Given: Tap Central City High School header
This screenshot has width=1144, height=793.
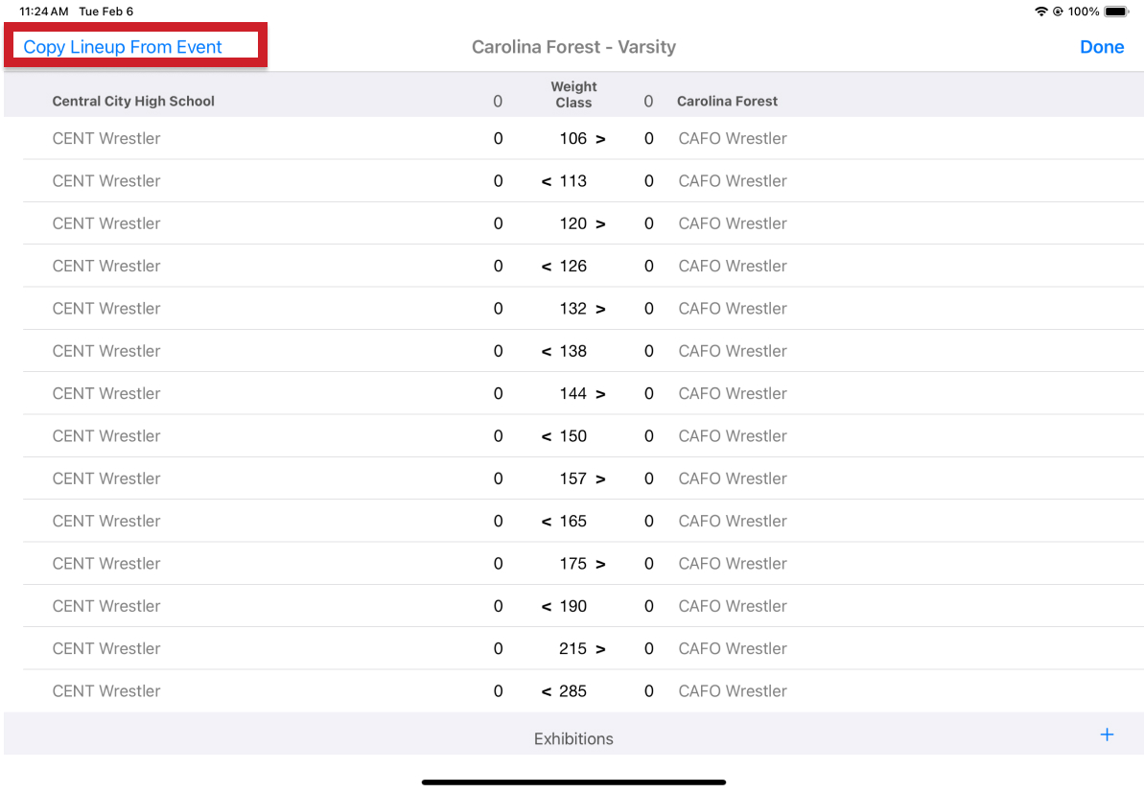Looking at the screenshot, I should pyautogui.click(x=133, y=101).
